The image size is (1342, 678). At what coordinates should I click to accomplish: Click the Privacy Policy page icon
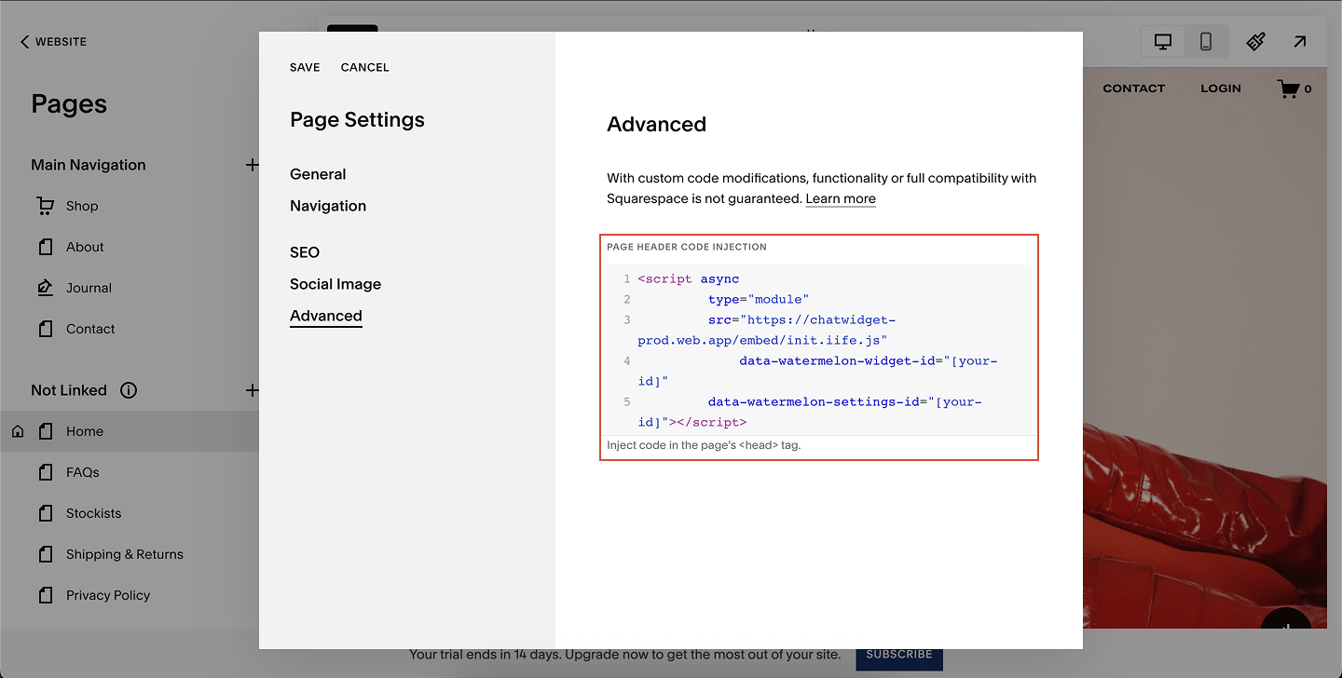(46, 595)
